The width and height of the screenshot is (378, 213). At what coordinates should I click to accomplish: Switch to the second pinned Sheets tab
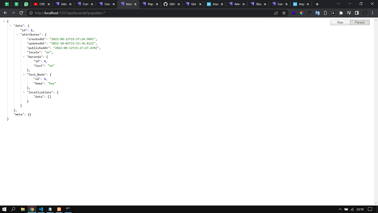[x=16, y=4]
